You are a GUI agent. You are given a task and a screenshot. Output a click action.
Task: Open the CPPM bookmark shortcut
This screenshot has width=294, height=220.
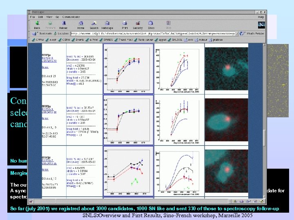click(x=38, y=40)
